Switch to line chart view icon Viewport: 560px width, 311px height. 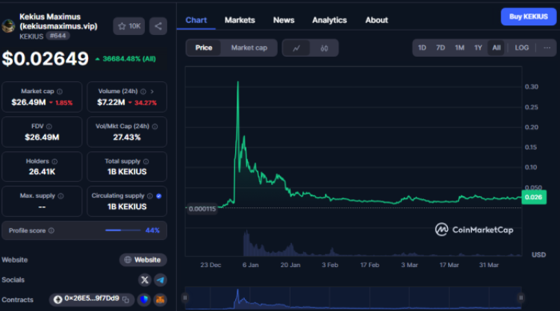pos(296,48)
